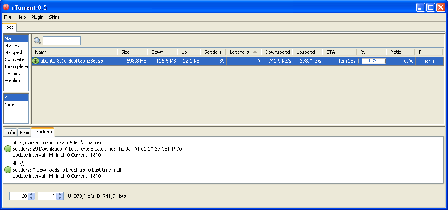Click the nTorrent app icon in title bar
Image resolution: width=448 pixels, height=210 pixels.
tap(6, 7)
